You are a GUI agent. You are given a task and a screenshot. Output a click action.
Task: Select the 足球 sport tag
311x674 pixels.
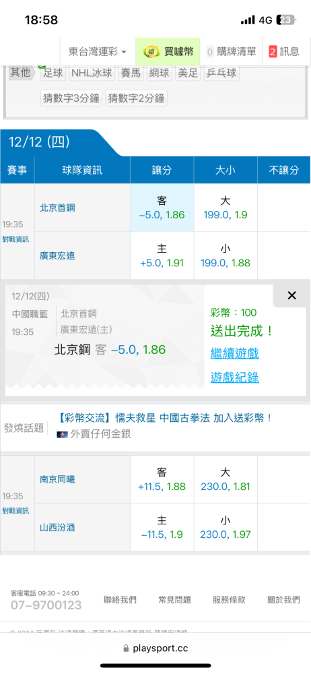[53, 73]
